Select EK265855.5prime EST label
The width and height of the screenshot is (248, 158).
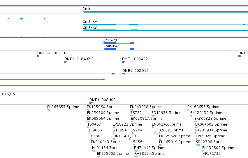pos(63,107)
